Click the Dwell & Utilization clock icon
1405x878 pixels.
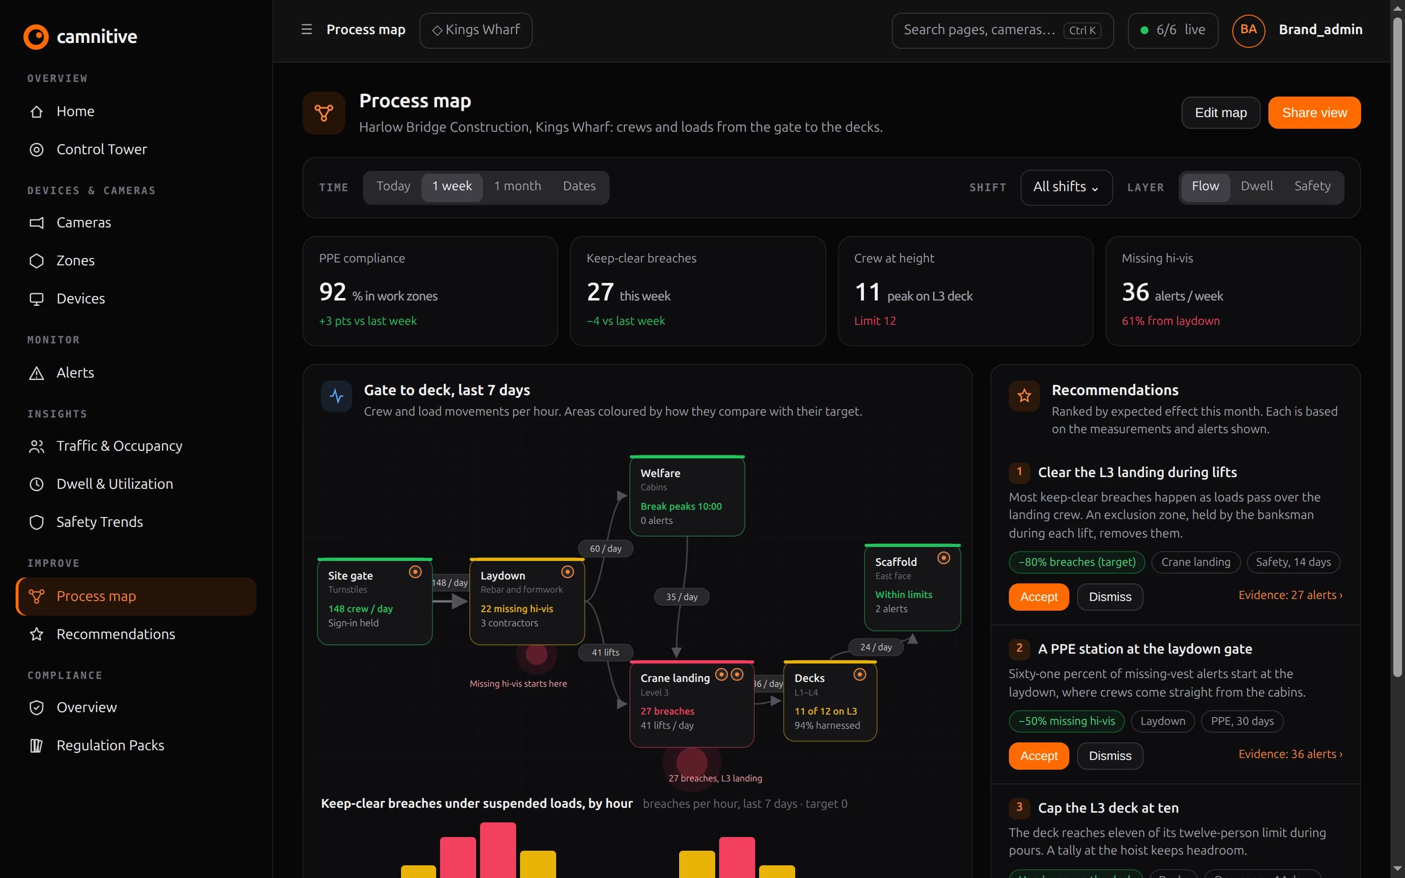[37, 484]
